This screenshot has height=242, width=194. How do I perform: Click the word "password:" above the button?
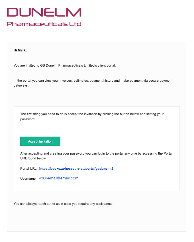(28, 119)
